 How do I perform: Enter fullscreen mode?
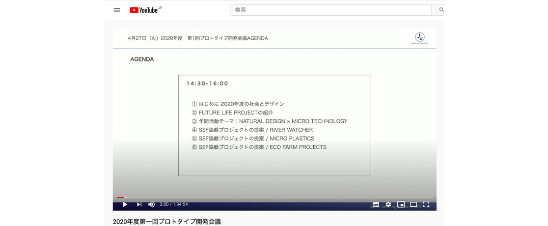pyautogui.click(x=426, y=204)
